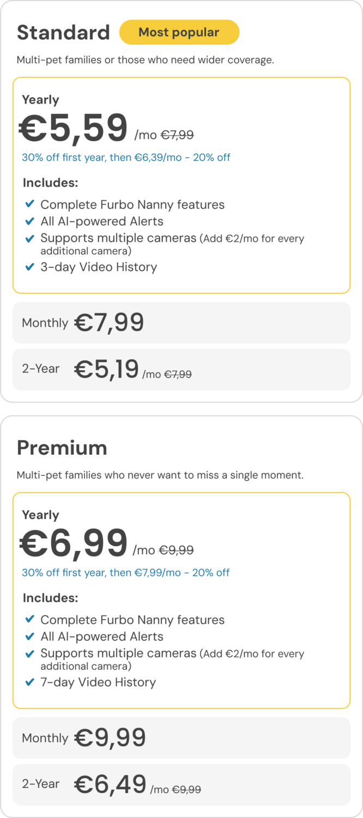
Task: Click checkmark beside 7-day Video History
Action: coord(30,682)
